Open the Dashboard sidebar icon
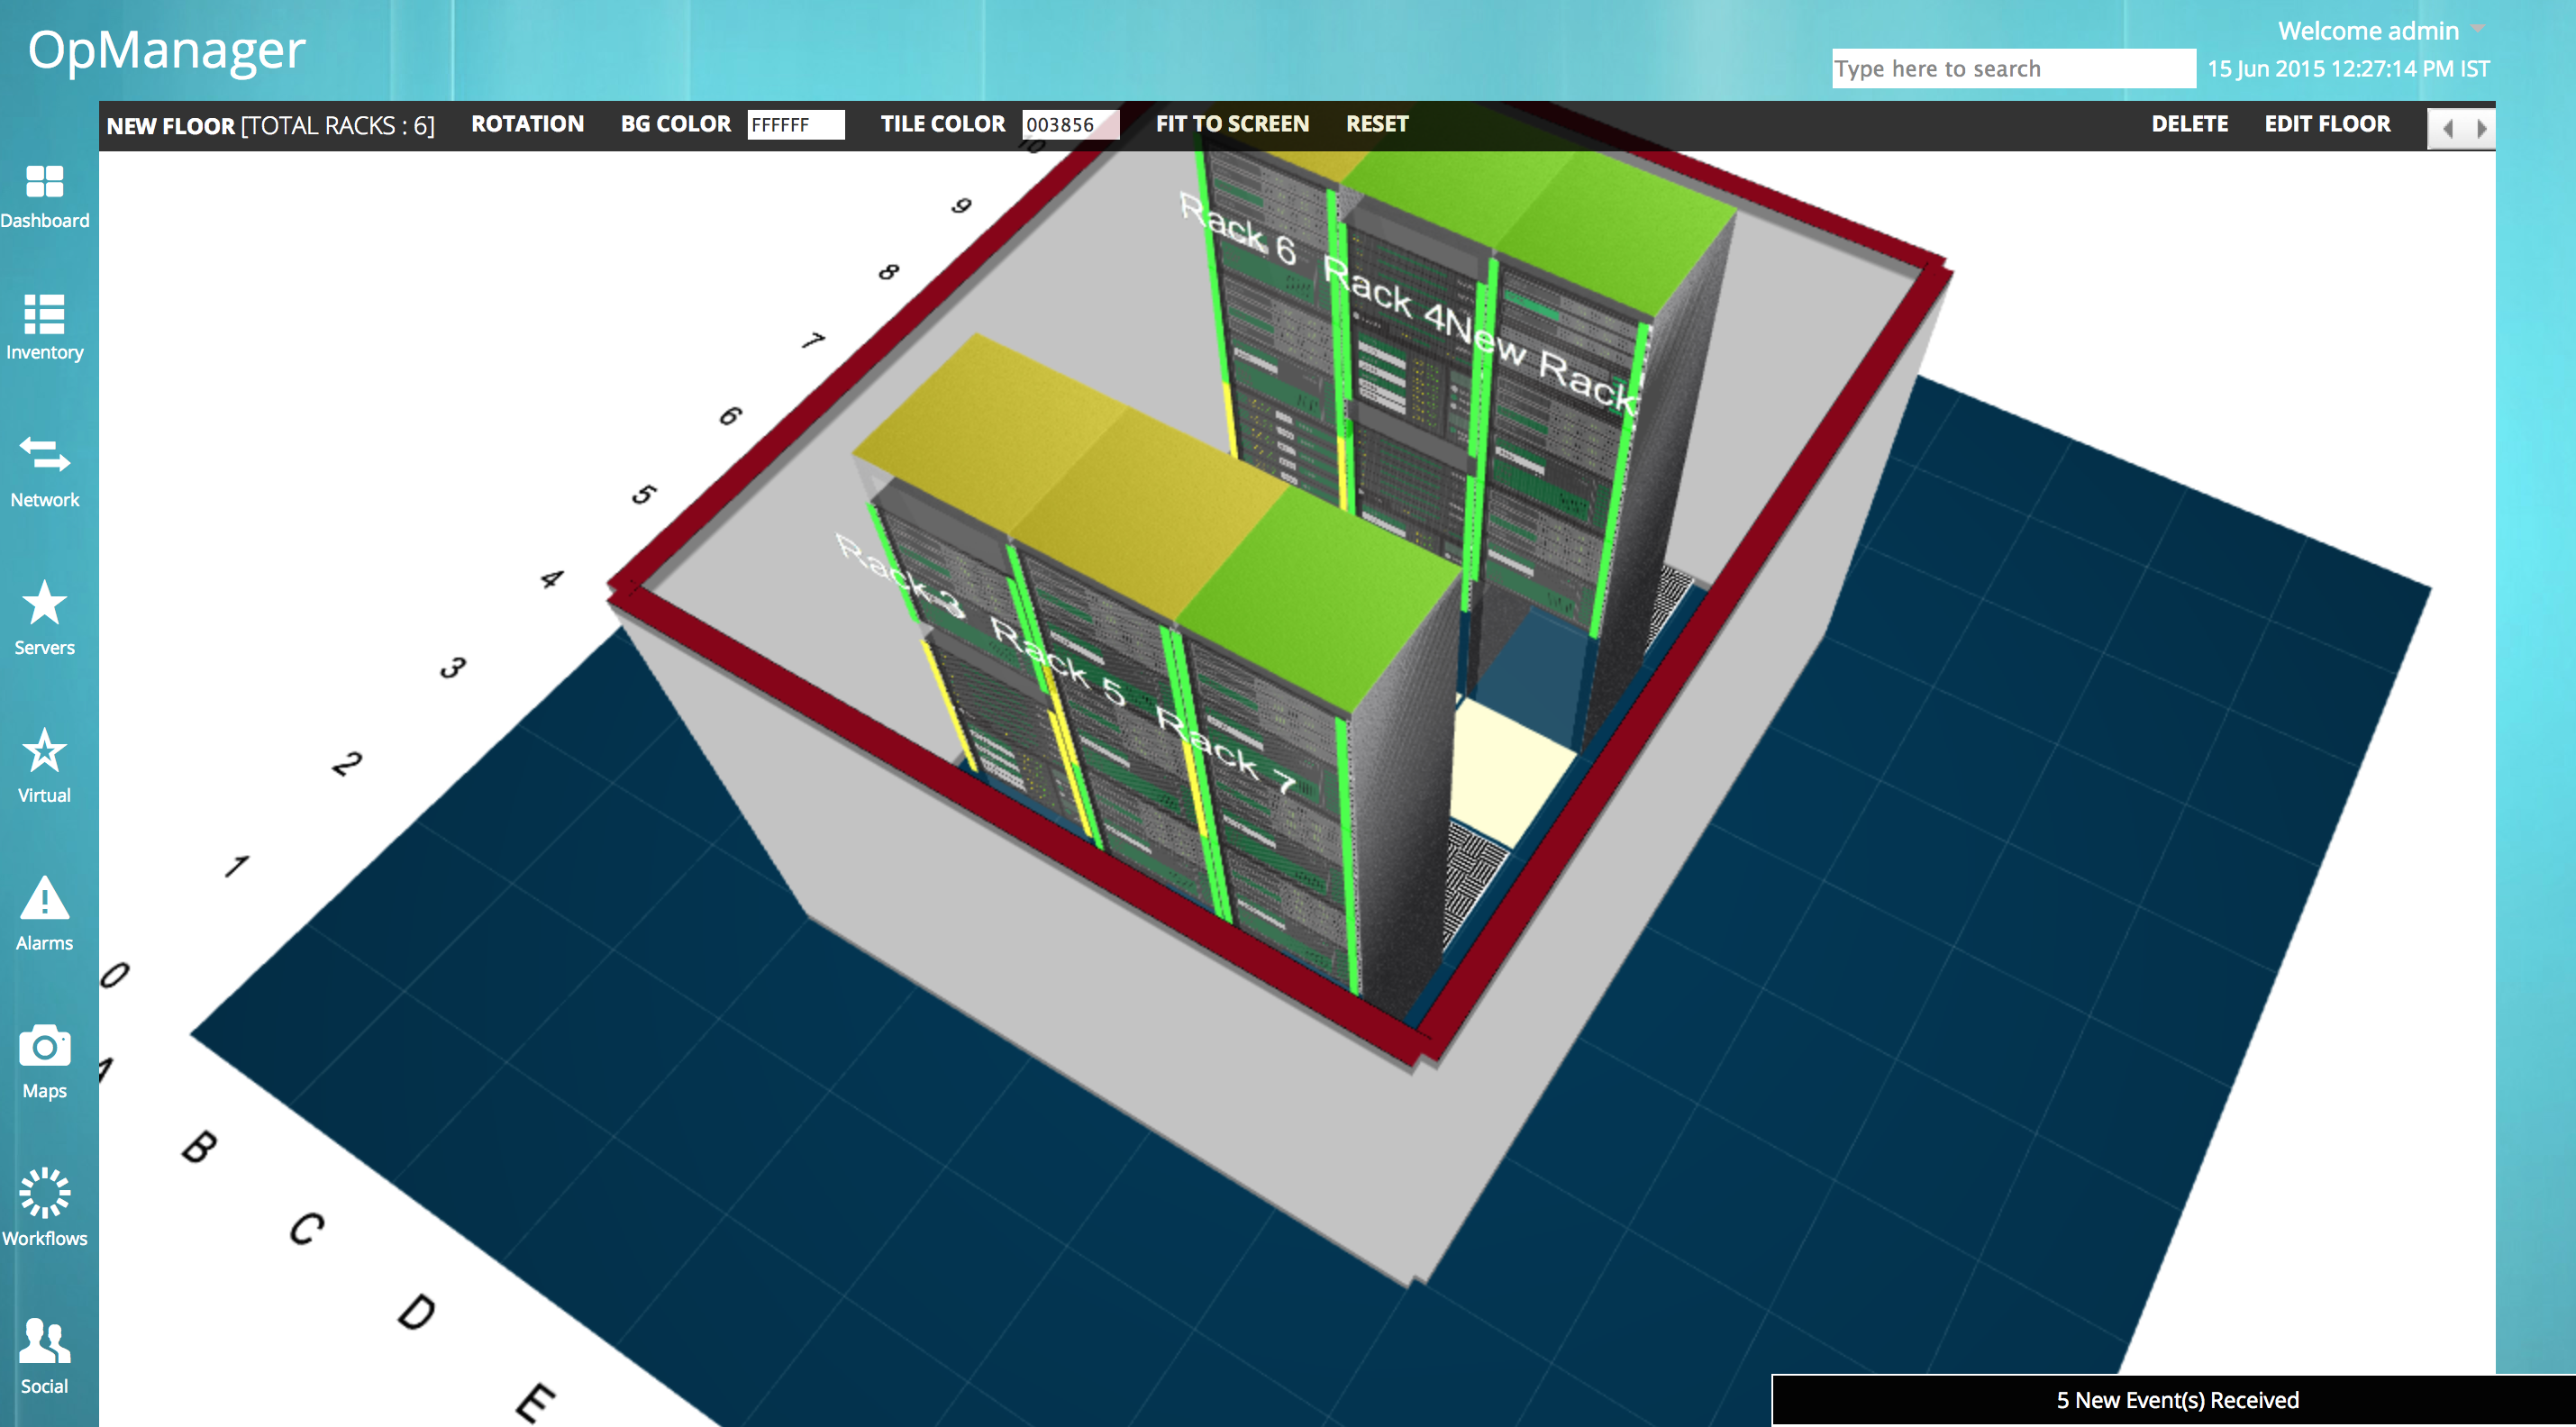Viewport: 2576px width, 1427px height. pyautogui.click(x=44, y=183)
